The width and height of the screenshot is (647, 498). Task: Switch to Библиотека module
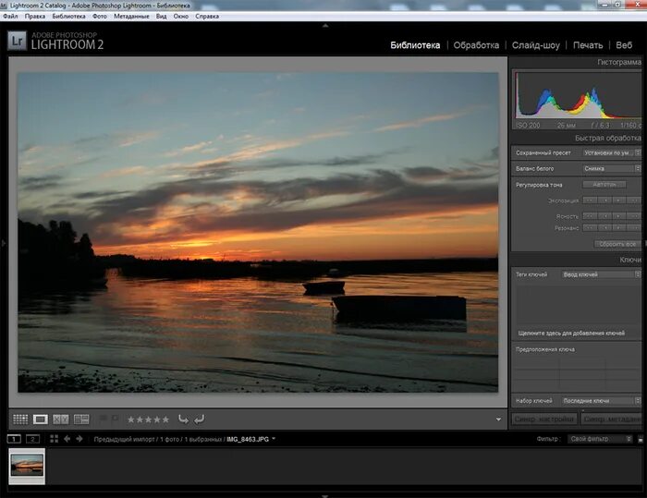pyautogui.click(x=415, y=45)
